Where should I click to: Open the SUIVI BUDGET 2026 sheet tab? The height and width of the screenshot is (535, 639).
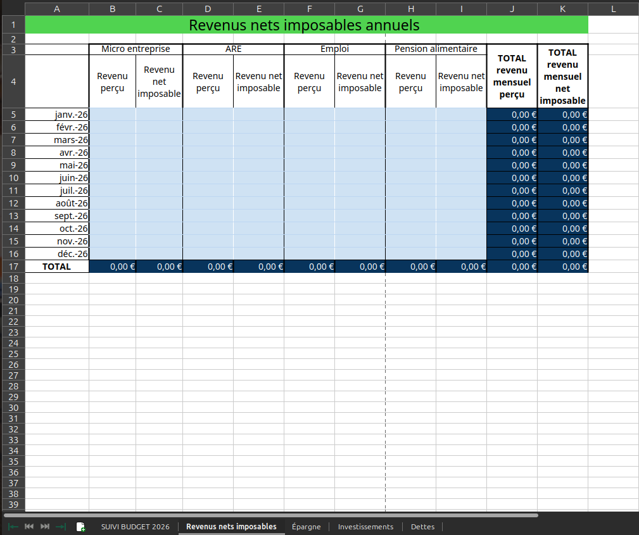coord(136,526)
